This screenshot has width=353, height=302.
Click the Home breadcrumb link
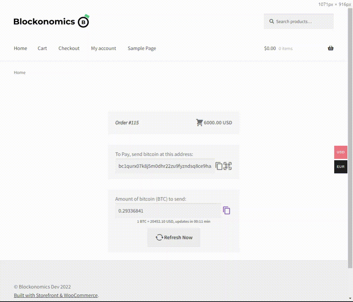pyautogui.click(x=19, y=73)
